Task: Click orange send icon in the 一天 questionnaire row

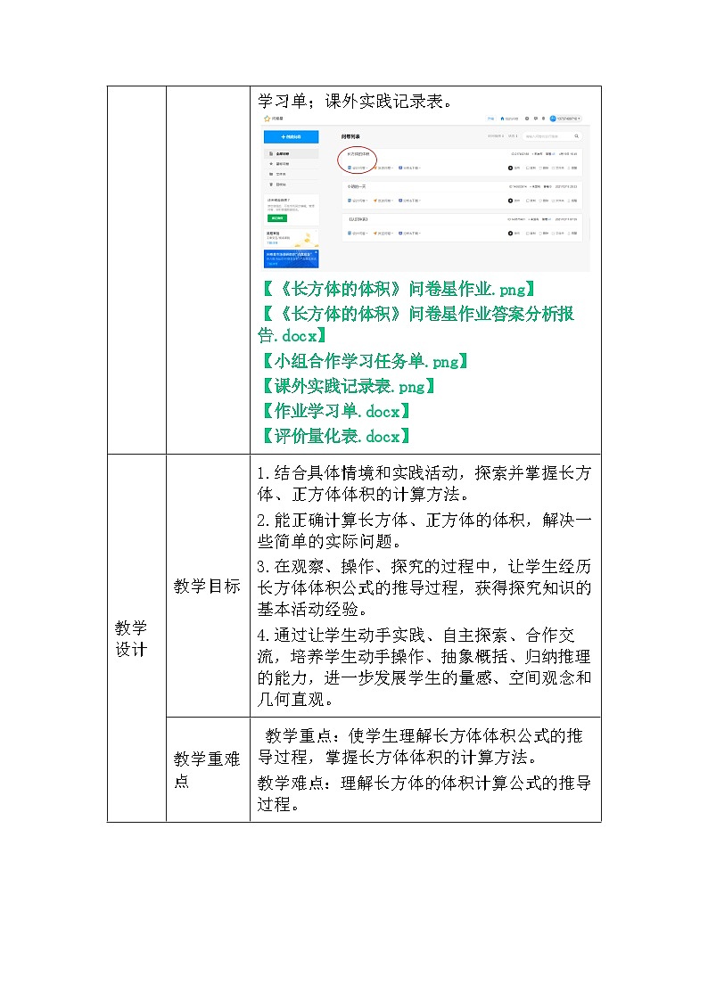Action: [375, 201]
